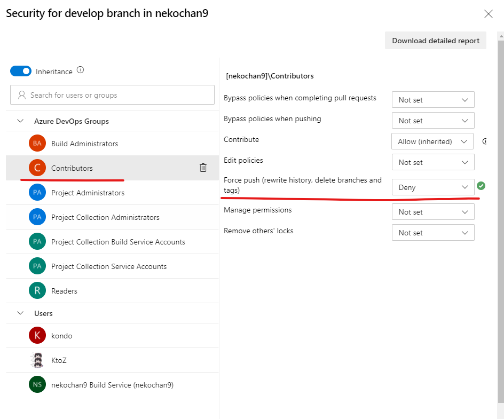This screenshot has height=419, width=504.
Task: Focus the Search for users or groups field
Action: 112,95
